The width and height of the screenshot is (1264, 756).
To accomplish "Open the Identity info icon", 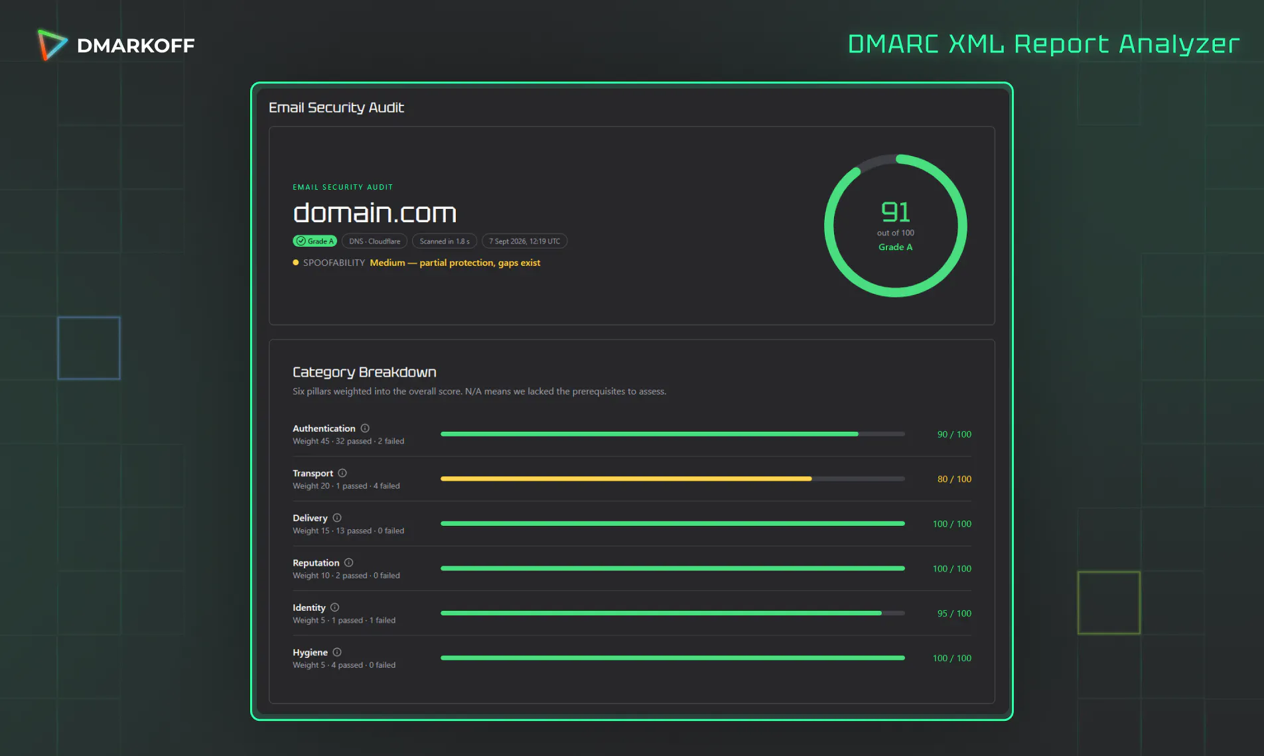I will click(x=335, y=607).
